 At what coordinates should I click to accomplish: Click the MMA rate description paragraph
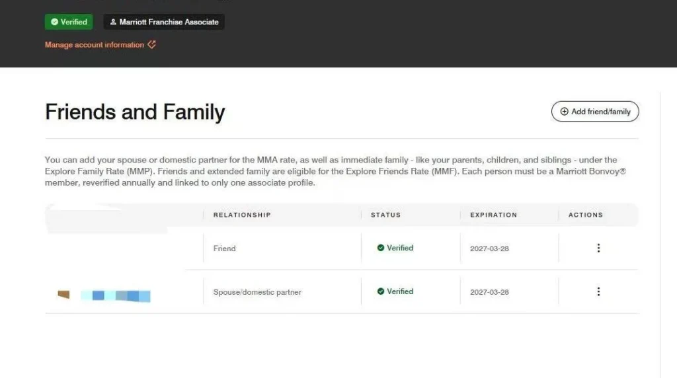coord(335,171)
